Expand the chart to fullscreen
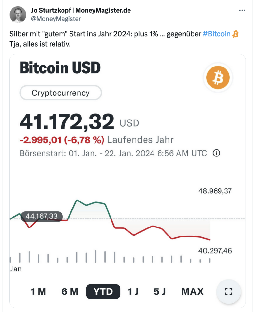Screen dimensions: 256x312 coord(228,292)
